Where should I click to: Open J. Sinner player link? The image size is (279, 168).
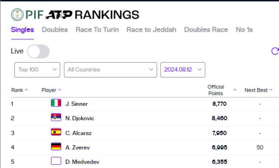point(77,104)
